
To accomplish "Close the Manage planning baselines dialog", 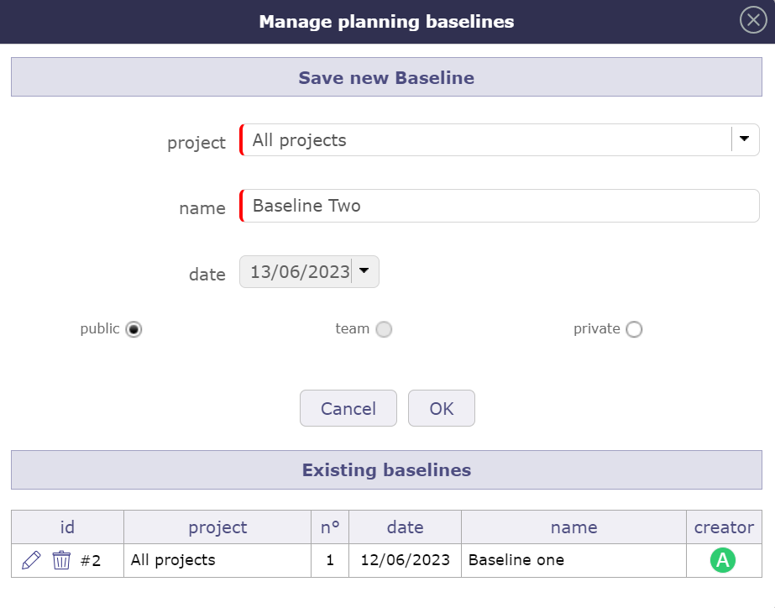I will point(752,21).
